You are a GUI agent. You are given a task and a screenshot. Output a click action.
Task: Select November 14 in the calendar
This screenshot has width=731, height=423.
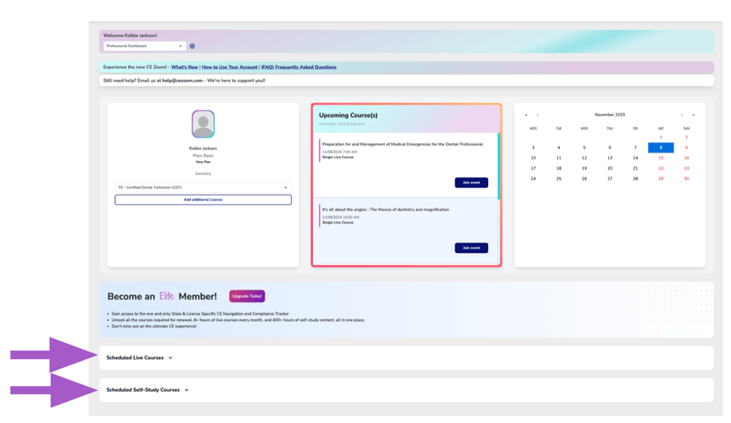pos(635,158)
